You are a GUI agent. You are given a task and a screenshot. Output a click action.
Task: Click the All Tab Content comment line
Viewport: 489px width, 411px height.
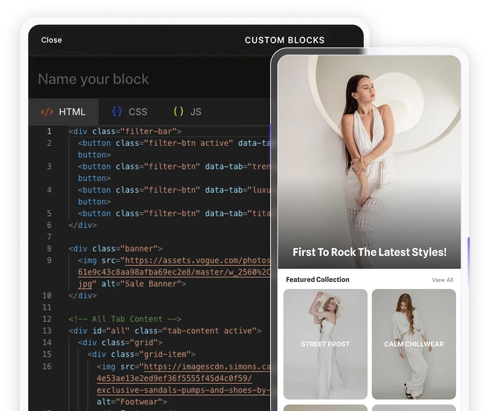125,319
